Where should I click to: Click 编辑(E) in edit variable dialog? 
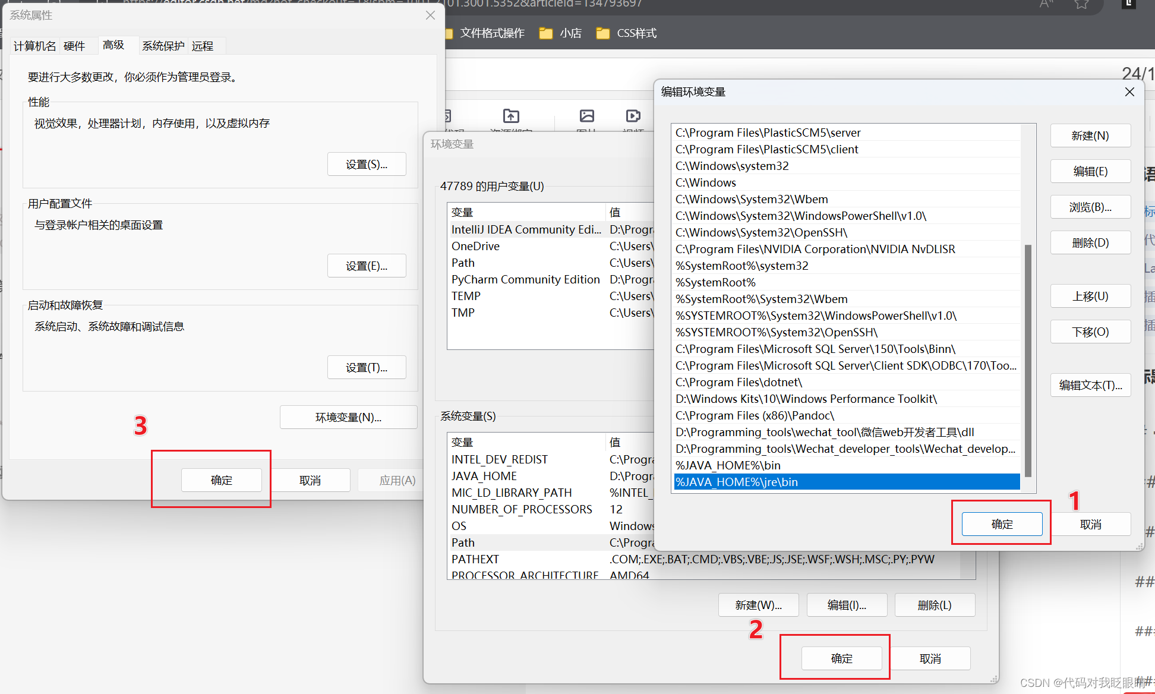click(x=1090, y=171)
